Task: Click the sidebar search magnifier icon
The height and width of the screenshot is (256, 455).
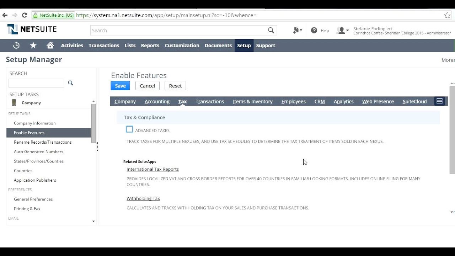Action: point(70,83)
